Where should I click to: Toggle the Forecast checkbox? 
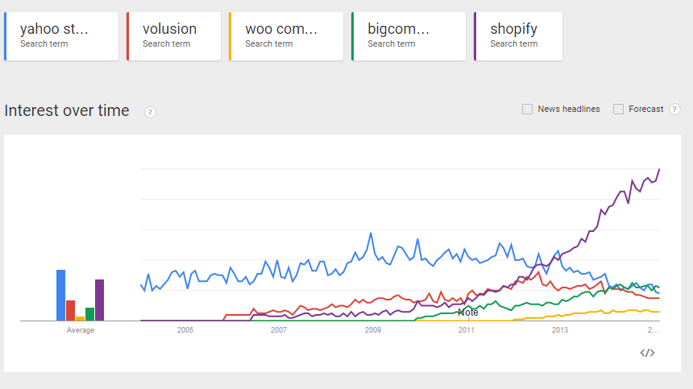coord(618,109)
